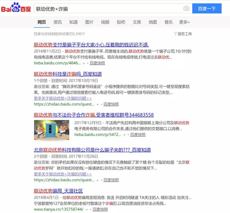The image size is (230, 213).
Task: Open result 联动优势骗局_天涯社区
Action: [58, 191]
